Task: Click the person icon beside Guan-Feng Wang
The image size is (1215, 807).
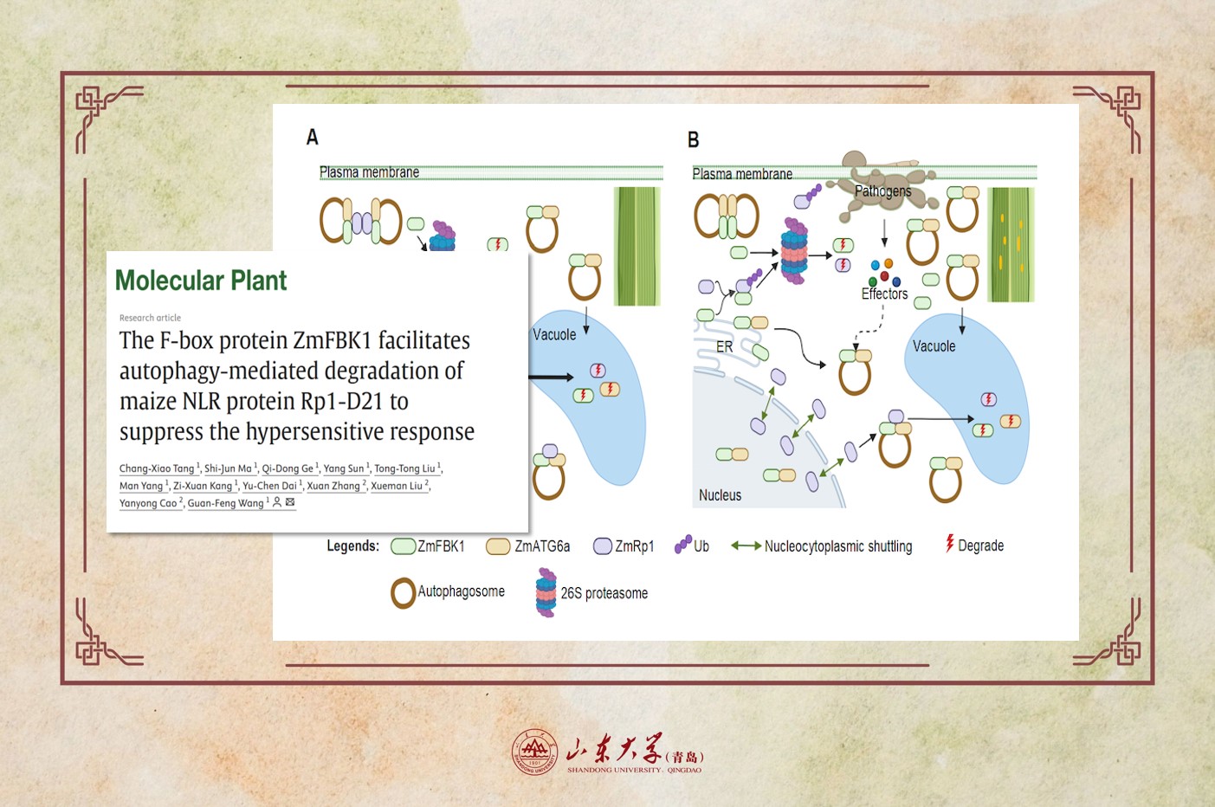Action: click(x=277, y=502)
